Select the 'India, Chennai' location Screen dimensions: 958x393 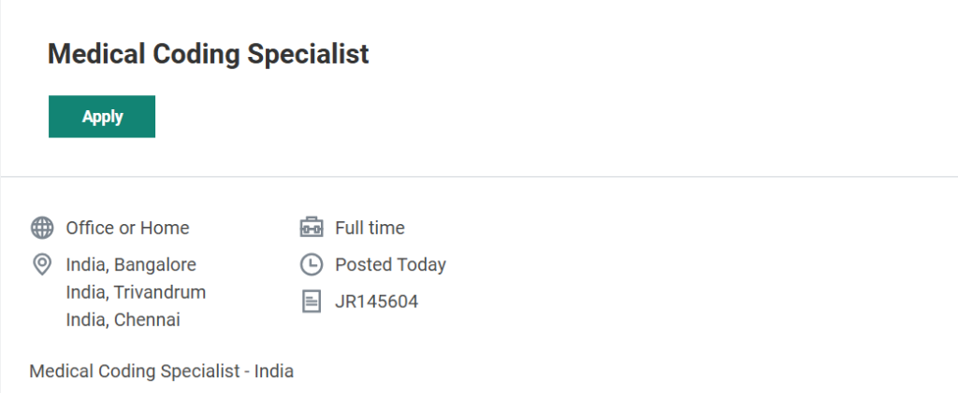(123, 320)
